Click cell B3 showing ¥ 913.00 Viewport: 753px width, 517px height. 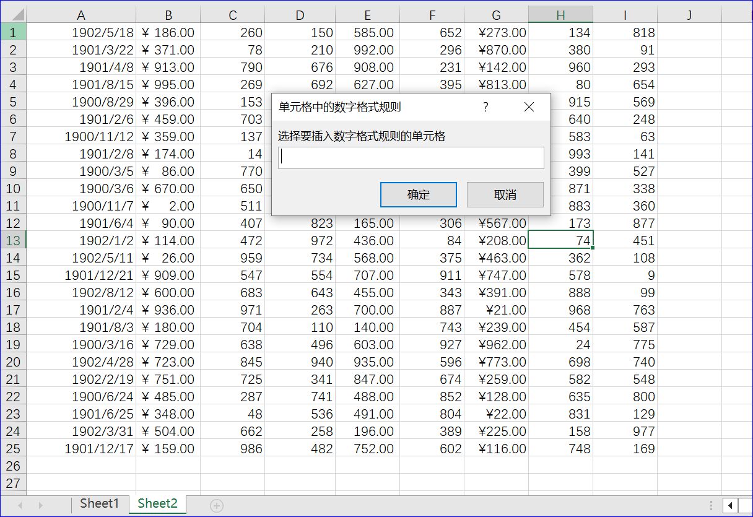(168, 67)
